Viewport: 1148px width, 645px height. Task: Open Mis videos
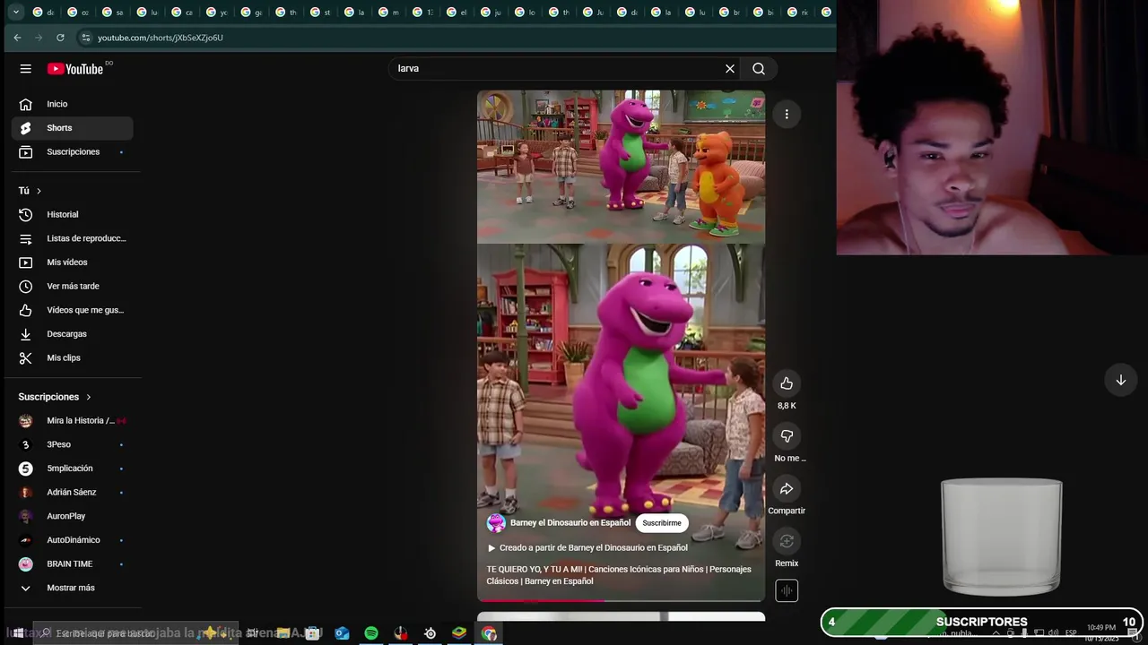[72, 262]
